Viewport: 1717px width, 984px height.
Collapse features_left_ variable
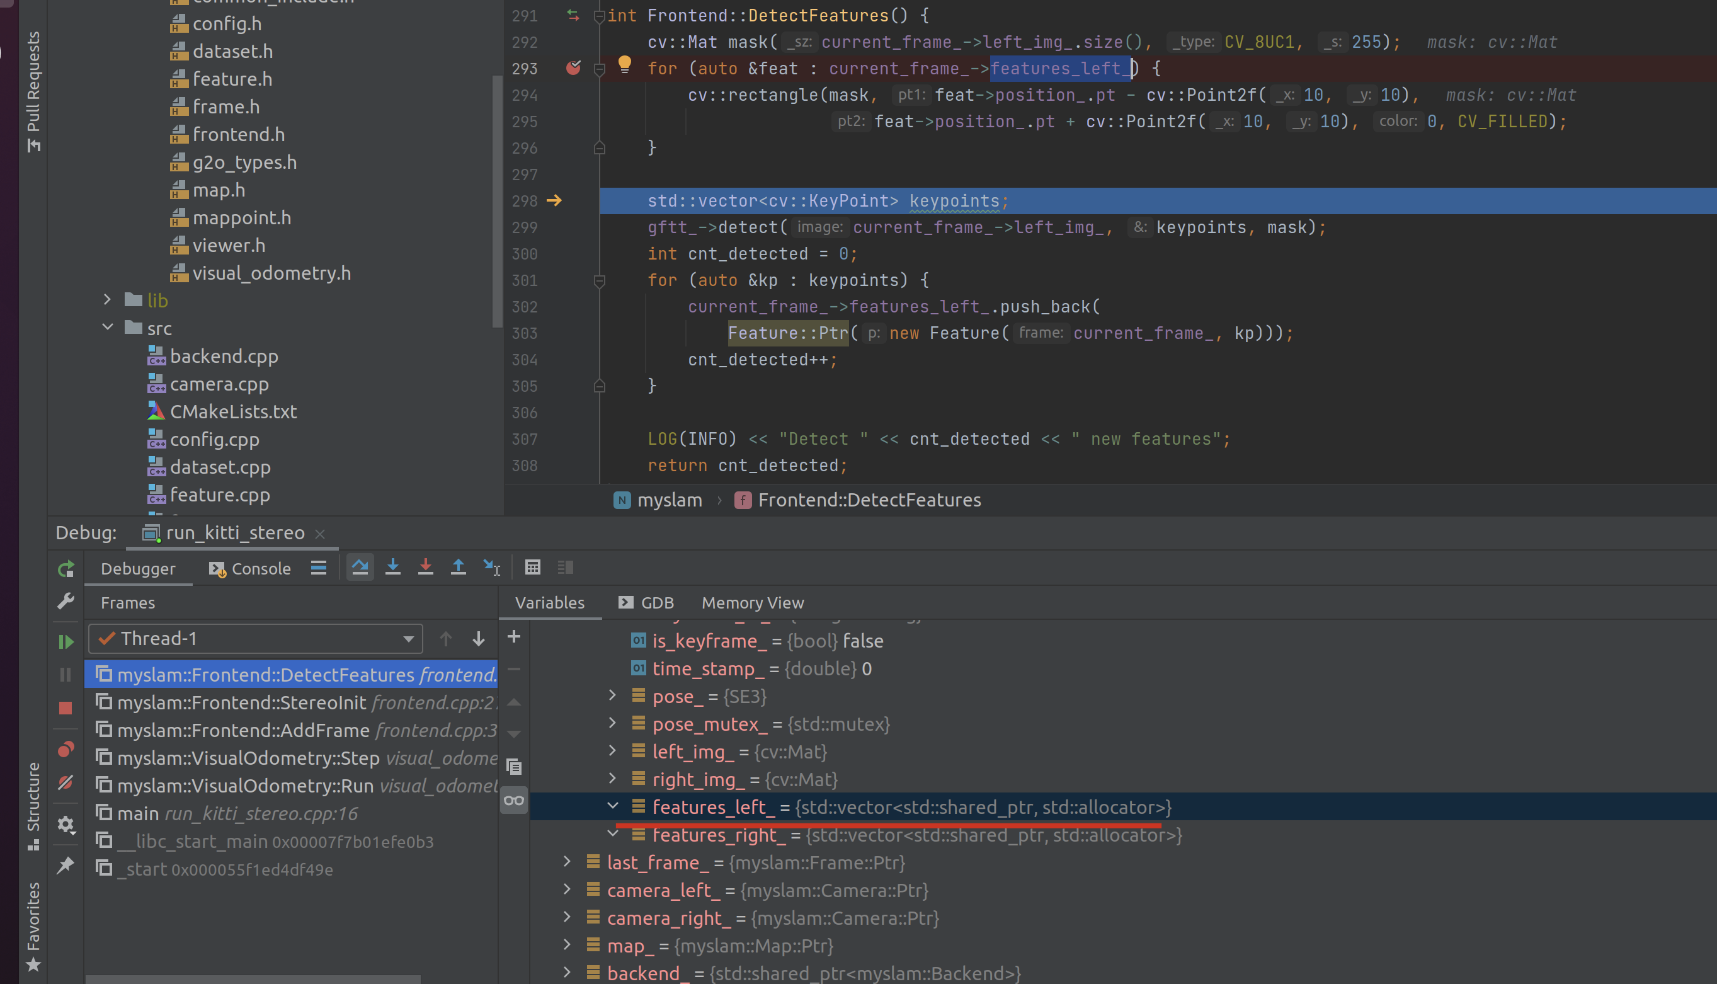[x=612, y=806]
